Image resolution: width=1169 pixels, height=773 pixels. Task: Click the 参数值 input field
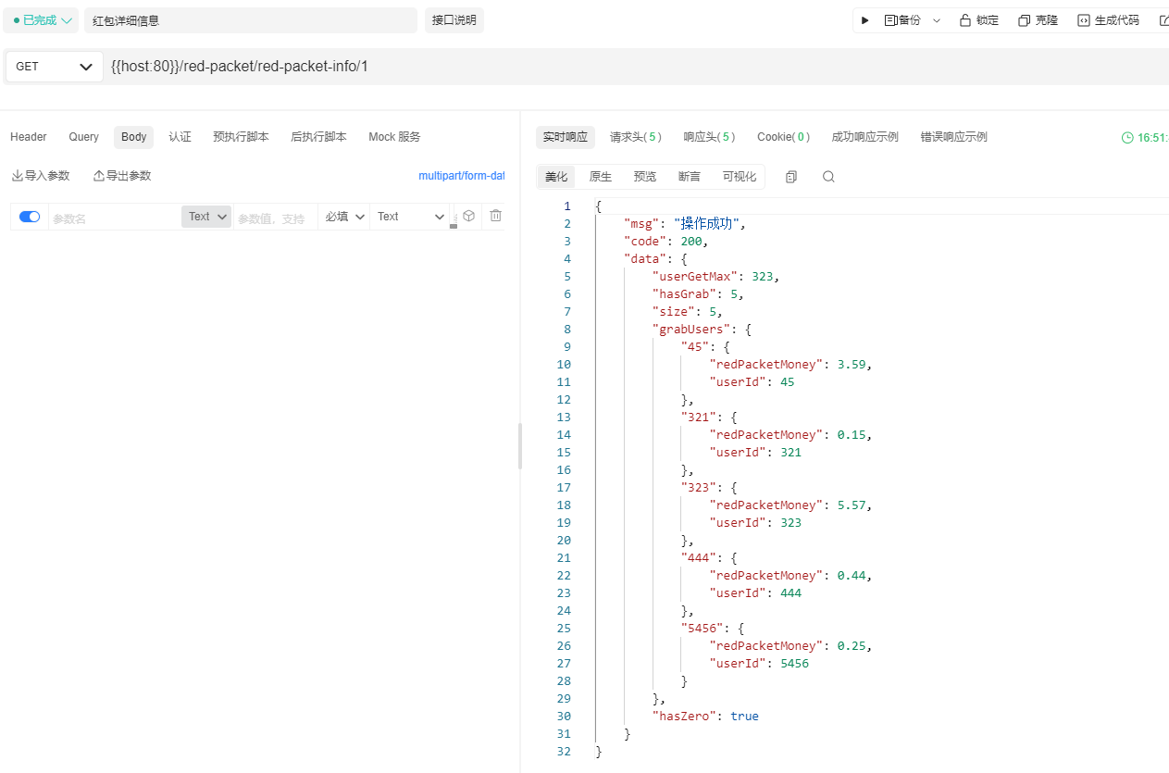pyautogui.click(x=275, y=218)
